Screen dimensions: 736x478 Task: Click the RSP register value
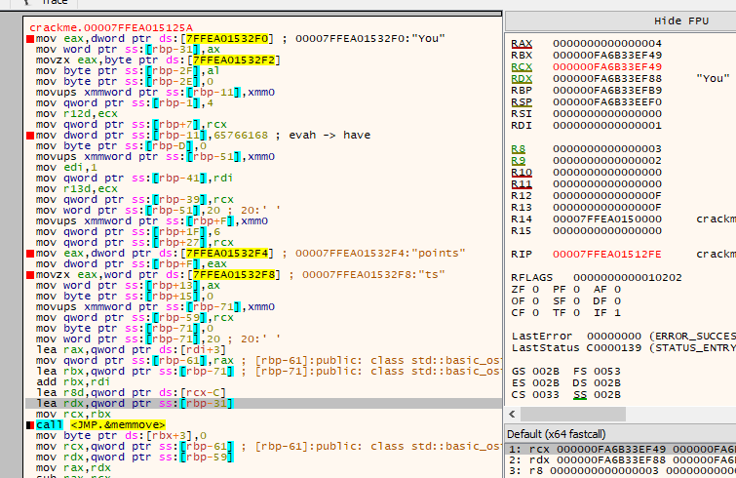(x=607, y=102)
